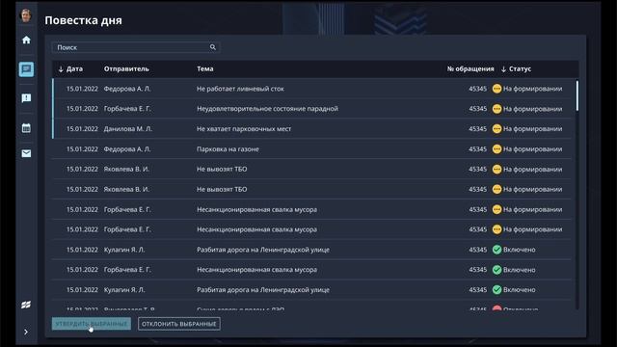
Task: Select row Не работает ливневый сток
Action: 311,89
